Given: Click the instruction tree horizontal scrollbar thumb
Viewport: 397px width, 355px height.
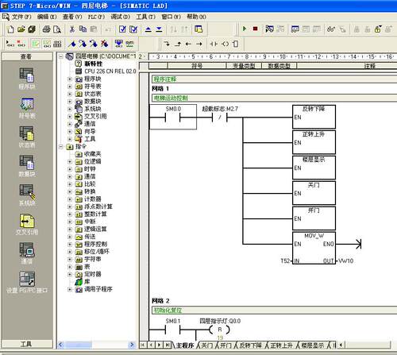Looking at the screenshot, I should [x=79, y=345].
